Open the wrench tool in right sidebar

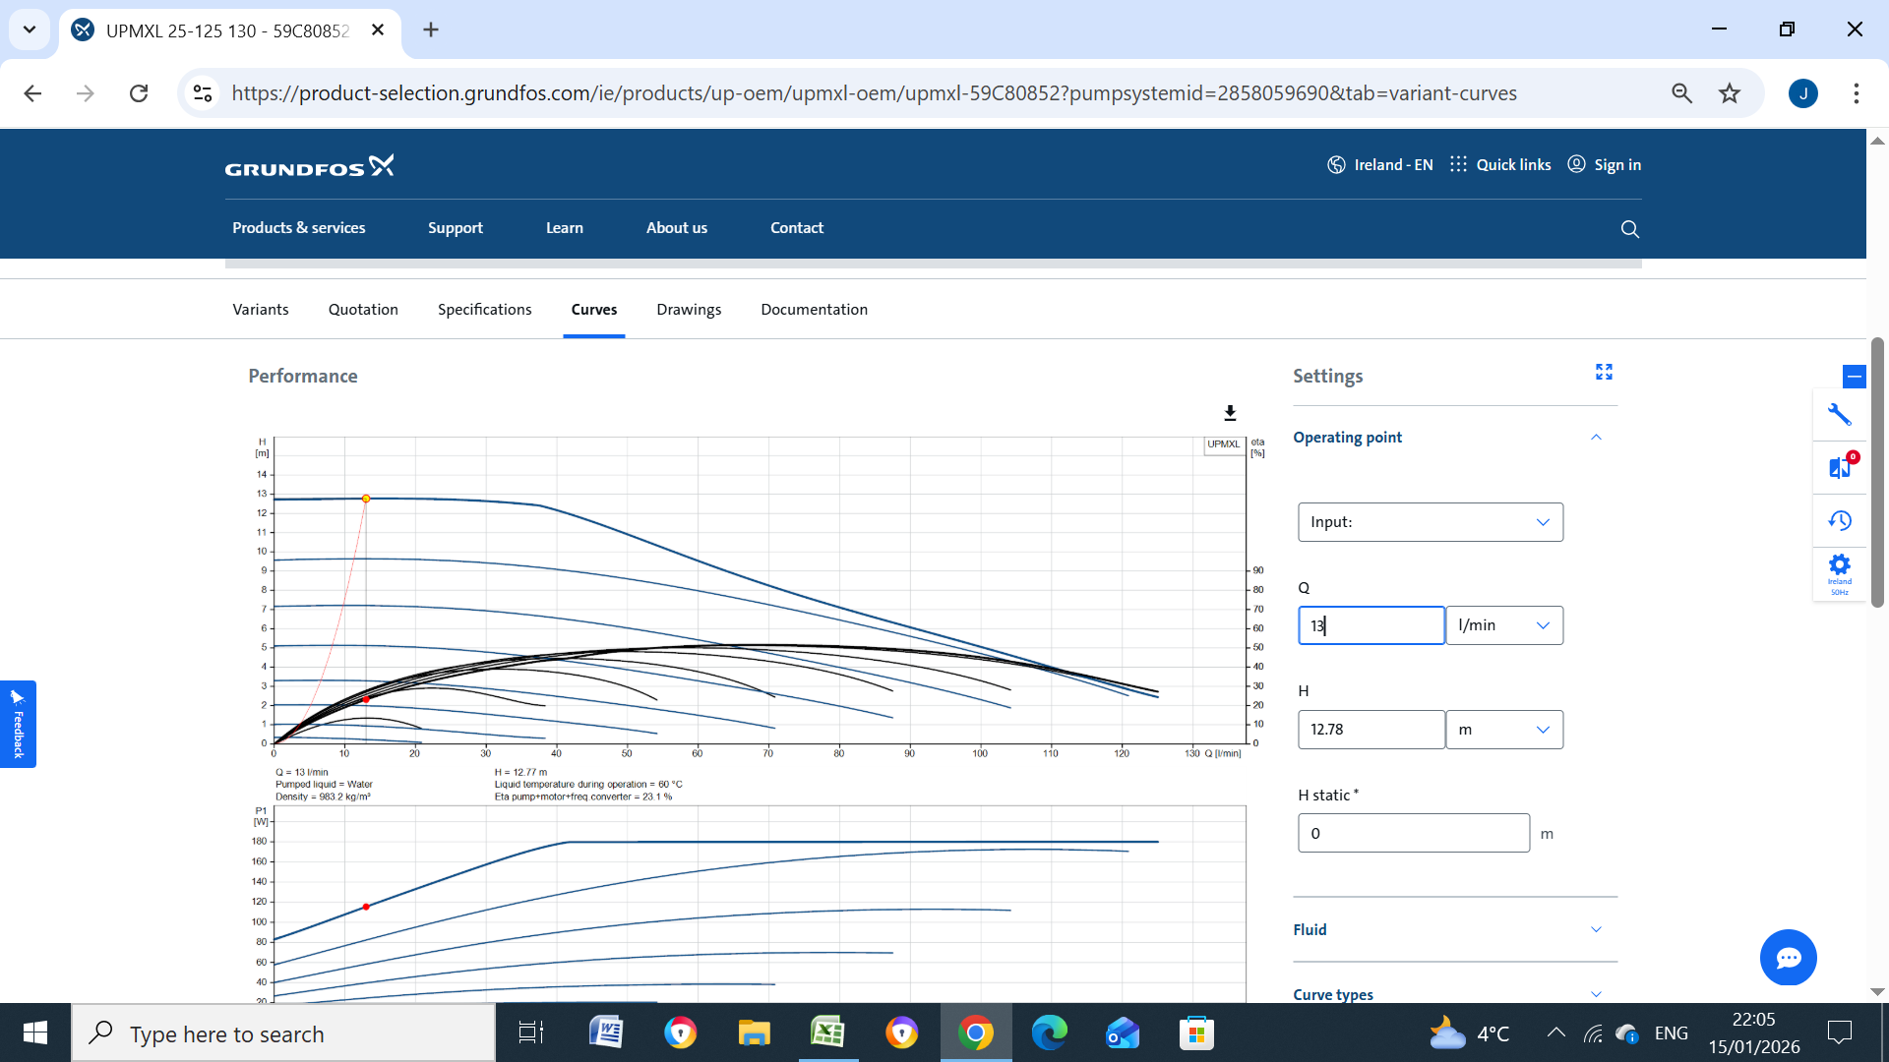coord(1839,415)
